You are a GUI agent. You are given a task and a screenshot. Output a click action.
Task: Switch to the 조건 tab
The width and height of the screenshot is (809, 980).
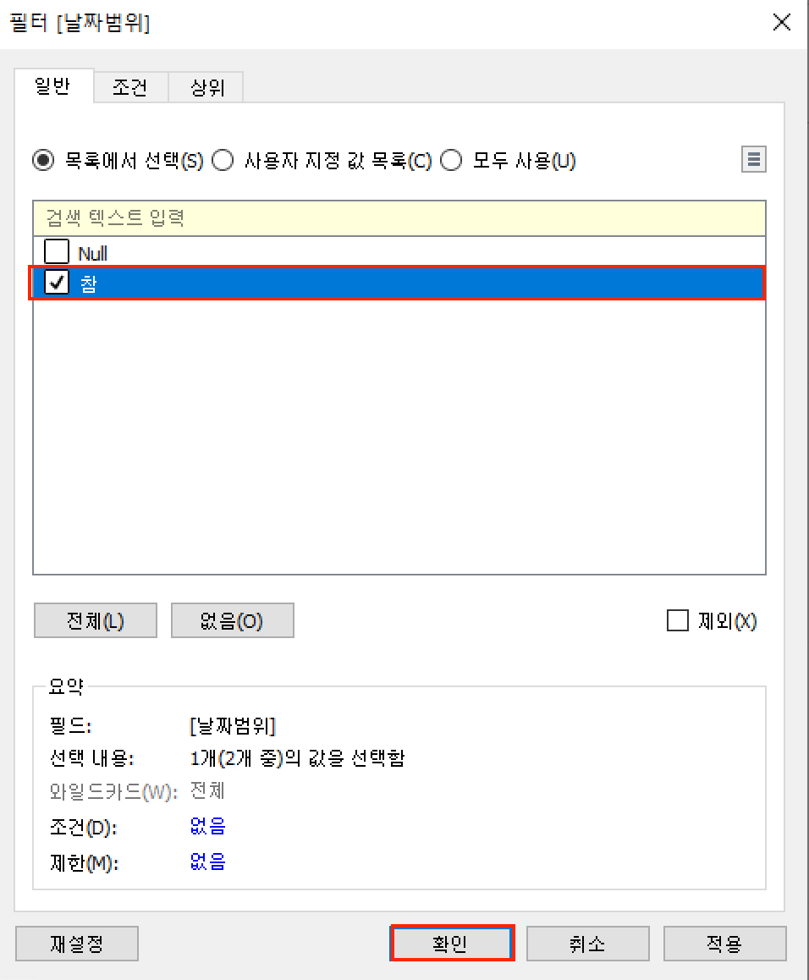(x=130, y=87)
